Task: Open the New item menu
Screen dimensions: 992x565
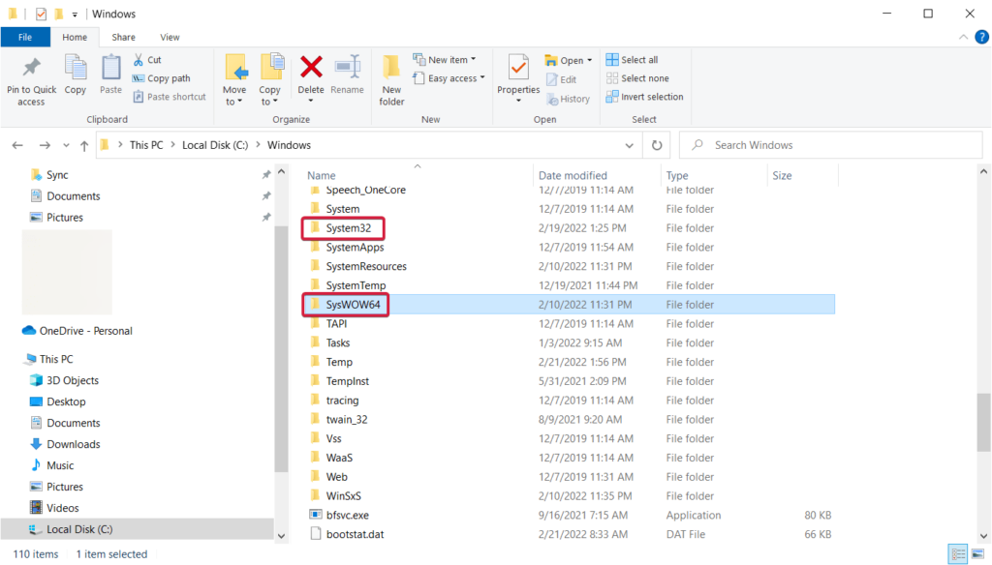Action: 445,59
